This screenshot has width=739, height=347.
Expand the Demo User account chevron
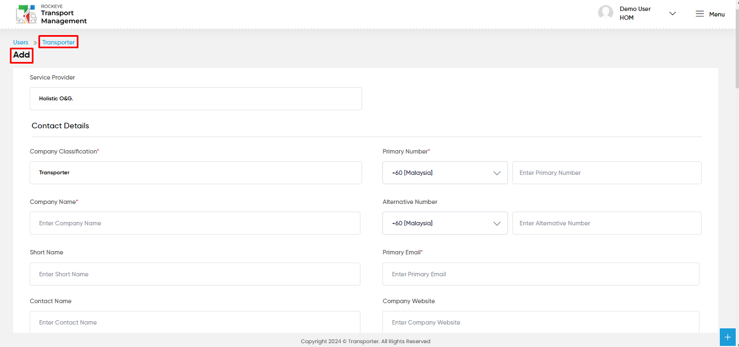pyautogui.click(x=673, y=14)
